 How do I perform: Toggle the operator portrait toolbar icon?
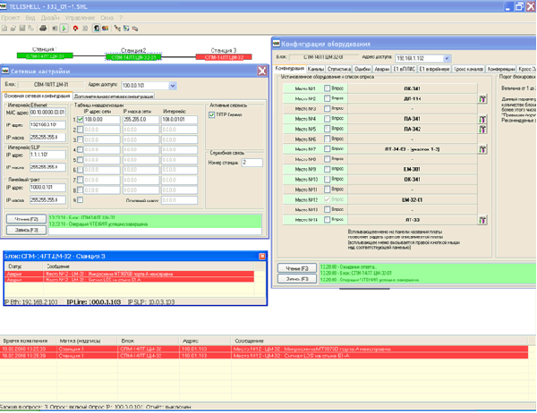tap(97, 29)
